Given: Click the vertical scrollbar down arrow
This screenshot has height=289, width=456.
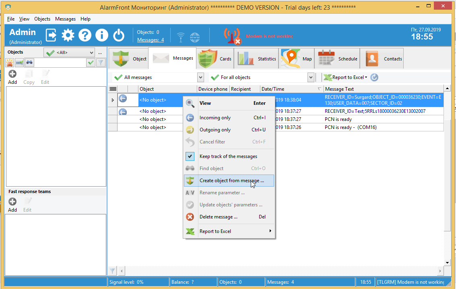Looking at the screenshot, I should [447, 262].
